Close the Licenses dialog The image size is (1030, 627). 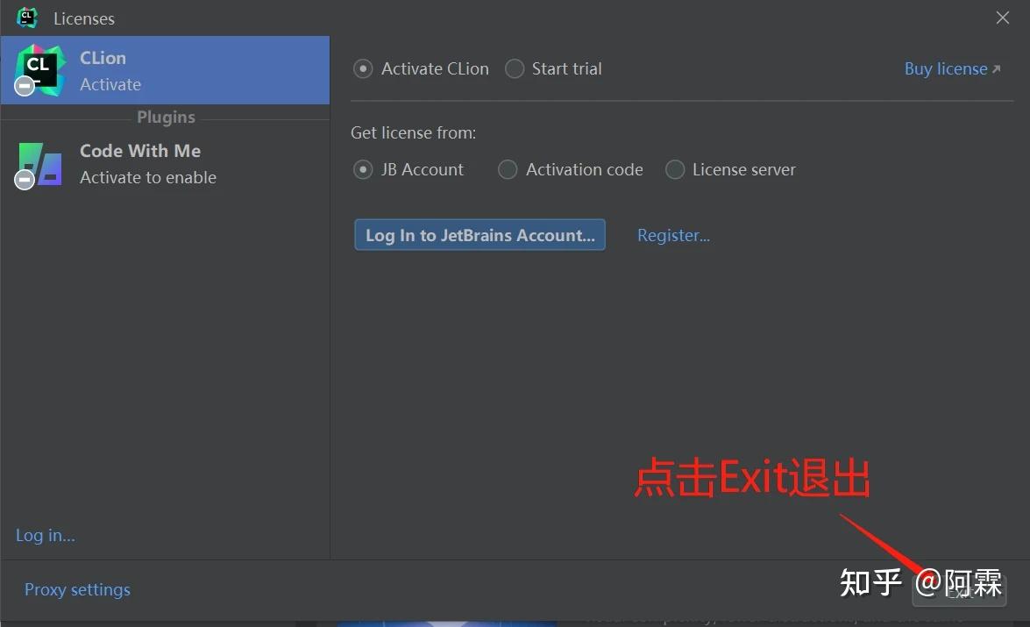click(1002, 18)
